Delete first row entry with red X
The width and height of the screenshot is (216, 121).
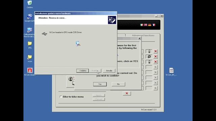click(x=156, y=51)
